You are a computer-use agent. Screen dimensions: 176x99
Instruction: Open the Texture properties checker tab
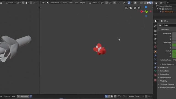tap(155, 80)
